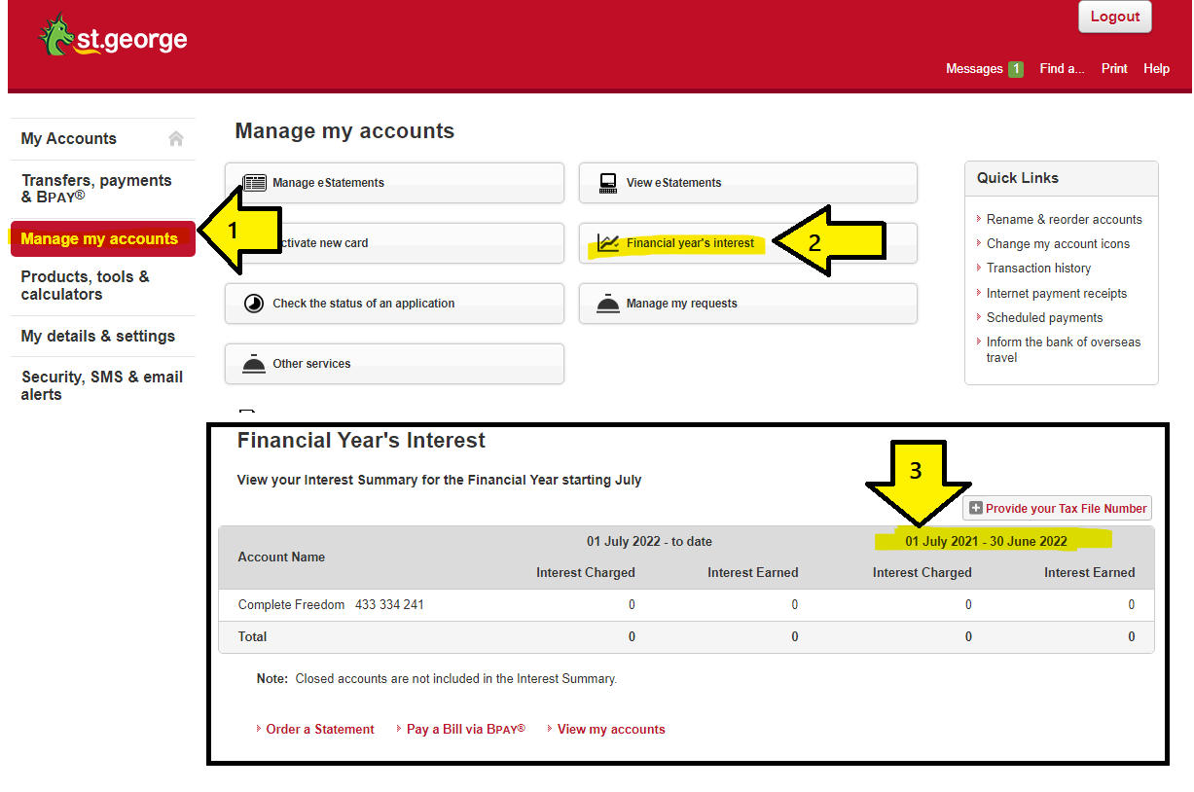Click the note about closed accounts
Viewport: 1194px width, 792px height.
pos(437,678)
